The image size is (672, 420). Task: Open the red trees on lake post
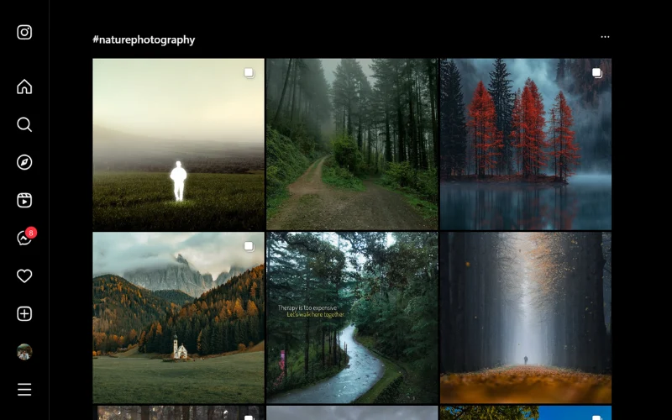(526, 144)
